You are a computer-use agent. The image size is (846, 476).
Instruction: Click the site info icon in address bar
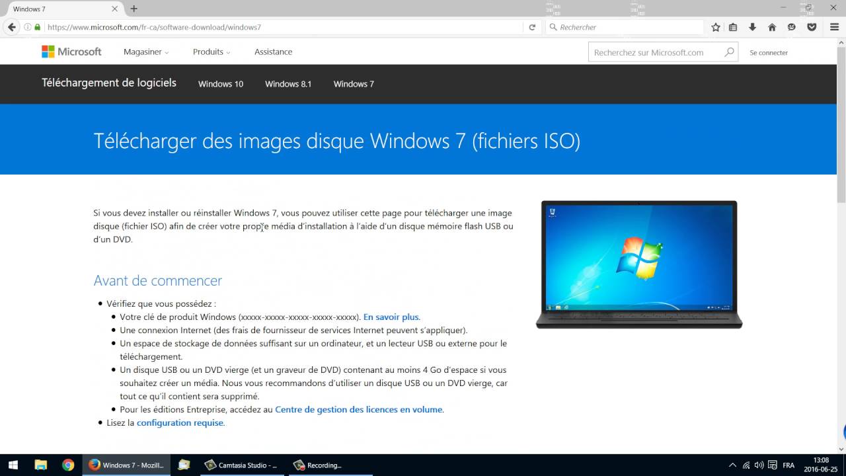(28, 27)
